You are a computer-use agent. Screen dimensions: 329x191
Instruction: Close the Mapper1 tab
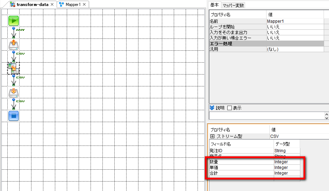coord(84,5)
